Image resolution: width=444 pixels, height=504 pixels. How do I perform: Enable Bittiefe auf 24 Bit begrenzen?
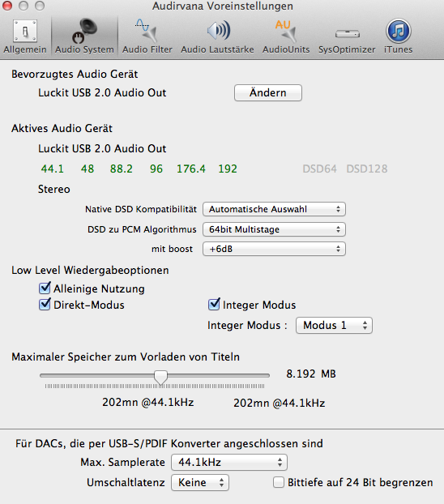279,482
